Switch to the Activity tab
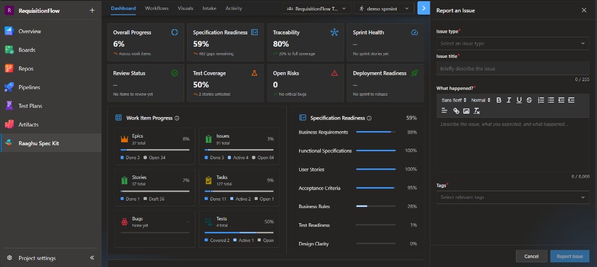The image size is (597, 267). click(x=234, y=8)
